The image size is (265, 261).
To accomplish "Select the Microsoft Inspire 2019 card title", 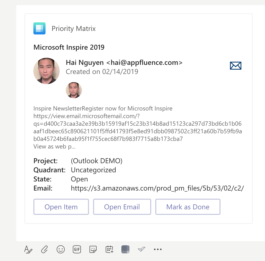I will (x=69, y=47).
